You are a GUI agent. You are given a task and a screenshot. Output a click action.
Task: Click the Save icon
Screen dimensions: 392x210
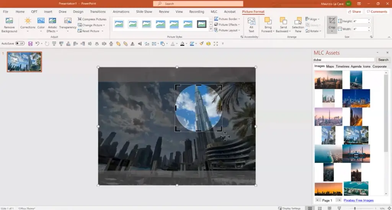pos(30,44)
